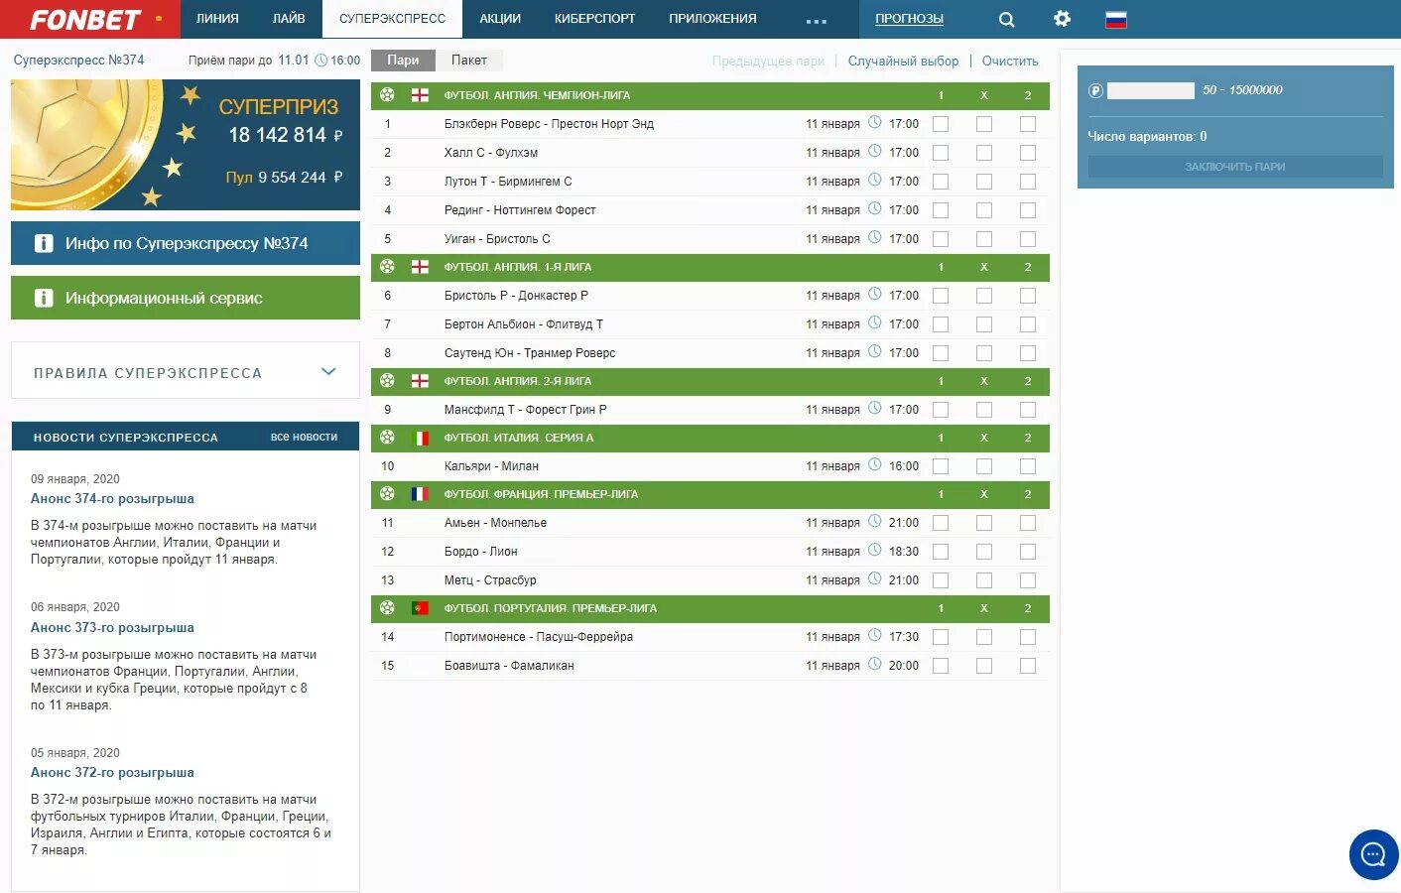Click Italy flag in Серия А header
Image resolution: width=1401 pixels, height=893 pixels.
(x=420, y=438)
